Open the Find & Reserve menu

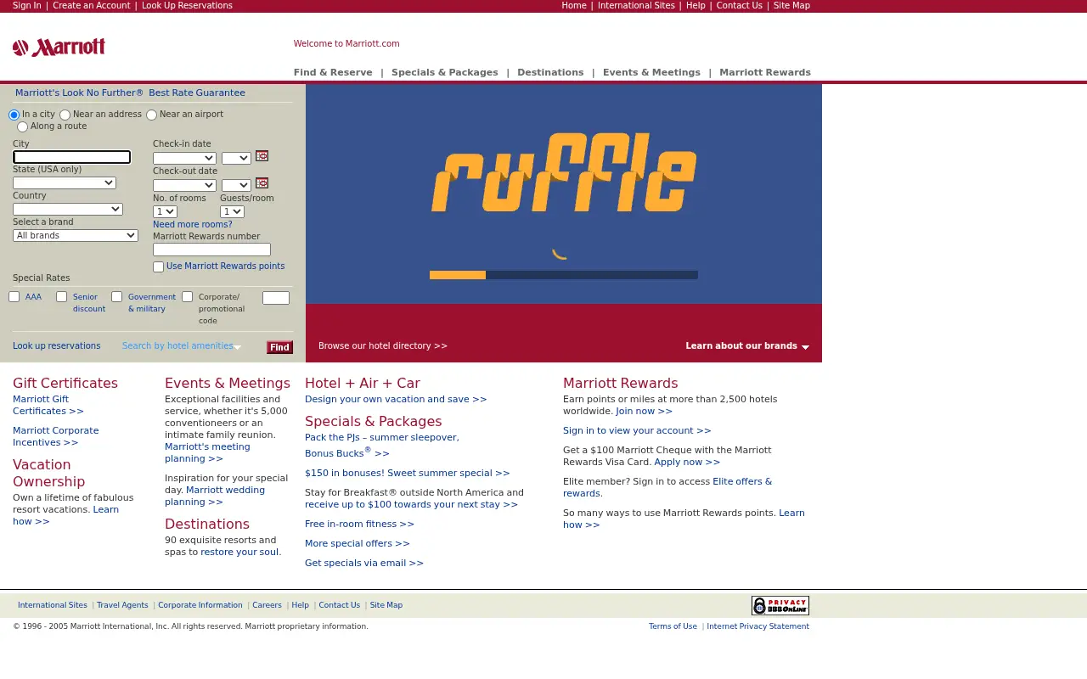(333, 72)
